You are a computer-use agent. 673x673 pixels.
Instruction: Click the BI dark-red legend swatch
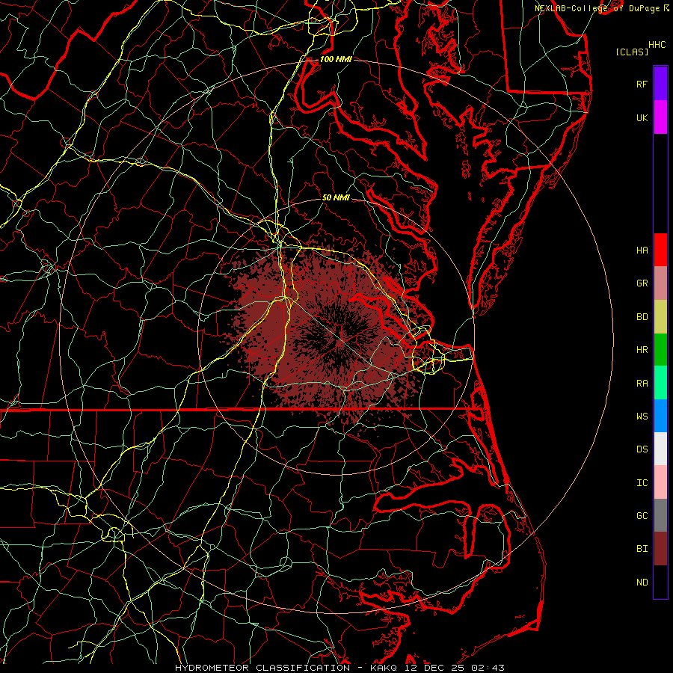(660, 549)
